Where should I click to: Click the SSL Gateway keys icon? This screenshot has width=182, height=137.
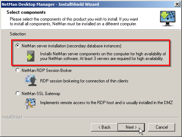(30, 103)
